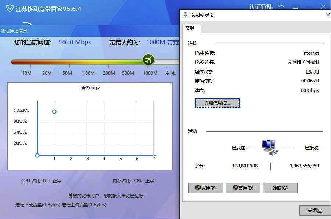331x219 pixels.
Task: Click the airplane pointer on the speed gauge
Action: tap(148, 60)
